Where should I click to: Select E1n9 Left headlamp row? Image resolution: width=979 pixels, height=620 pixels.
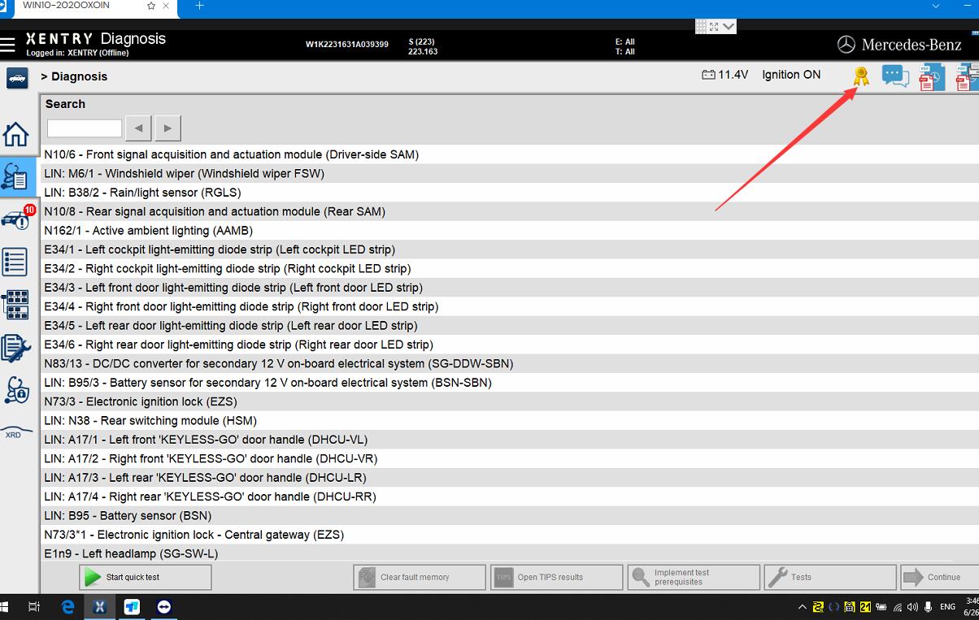click(x=510, y=553)
